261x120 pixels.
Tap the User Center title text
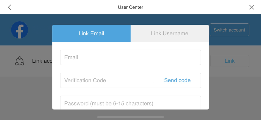click(x=130, y=7)
